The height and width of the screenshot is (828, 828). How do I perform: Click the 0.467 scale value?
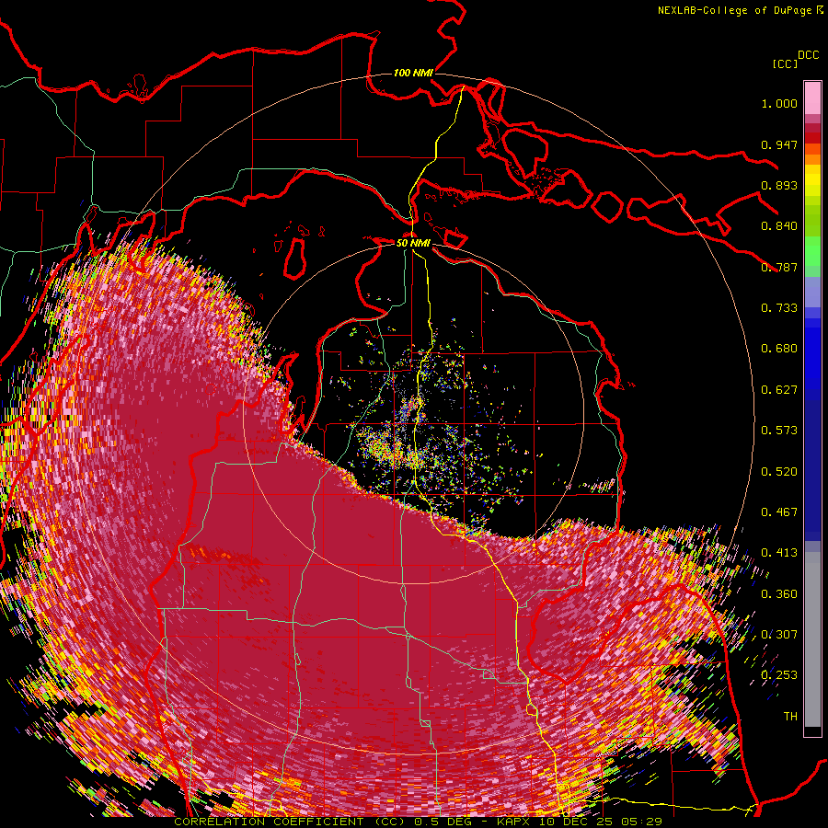[779, 512]
